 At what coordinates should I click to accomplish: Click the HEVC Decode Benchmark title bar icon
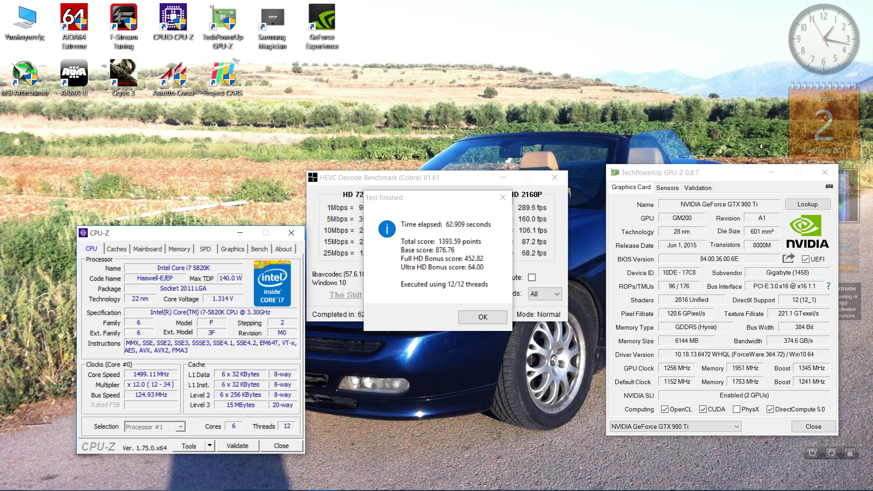(x=313, y=177)
